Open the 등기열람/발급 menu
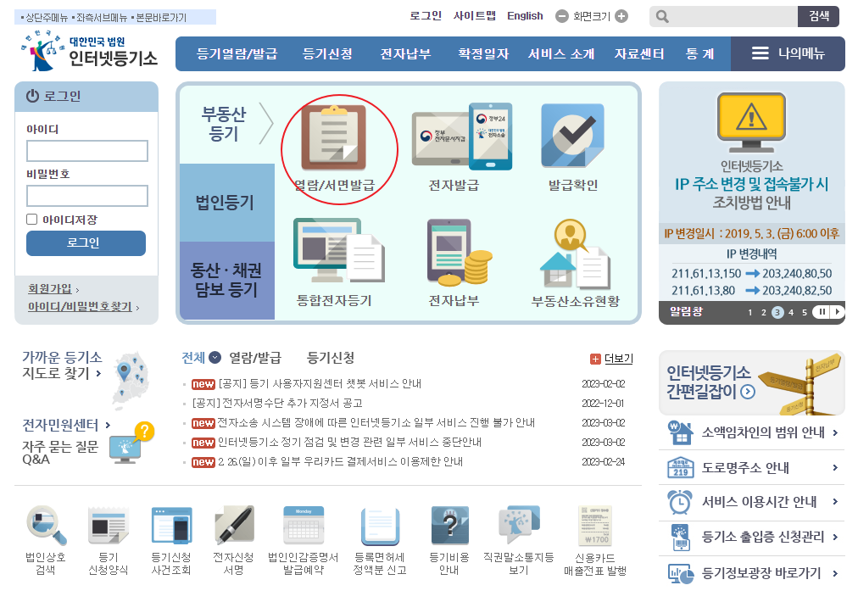This screenshot has height=602, width=858. (237, 53)
